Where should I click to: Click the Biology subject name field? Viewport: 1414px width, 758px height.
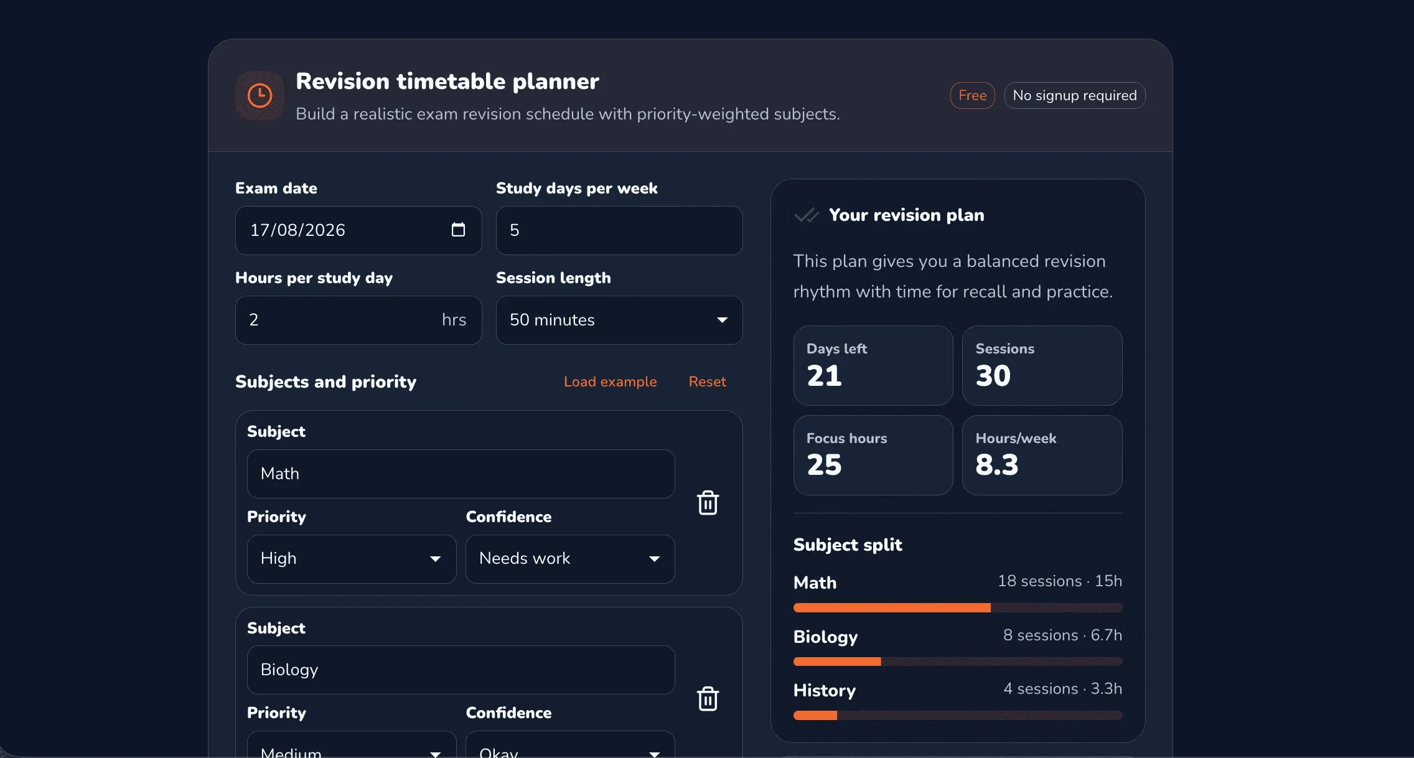click(461, 670)
